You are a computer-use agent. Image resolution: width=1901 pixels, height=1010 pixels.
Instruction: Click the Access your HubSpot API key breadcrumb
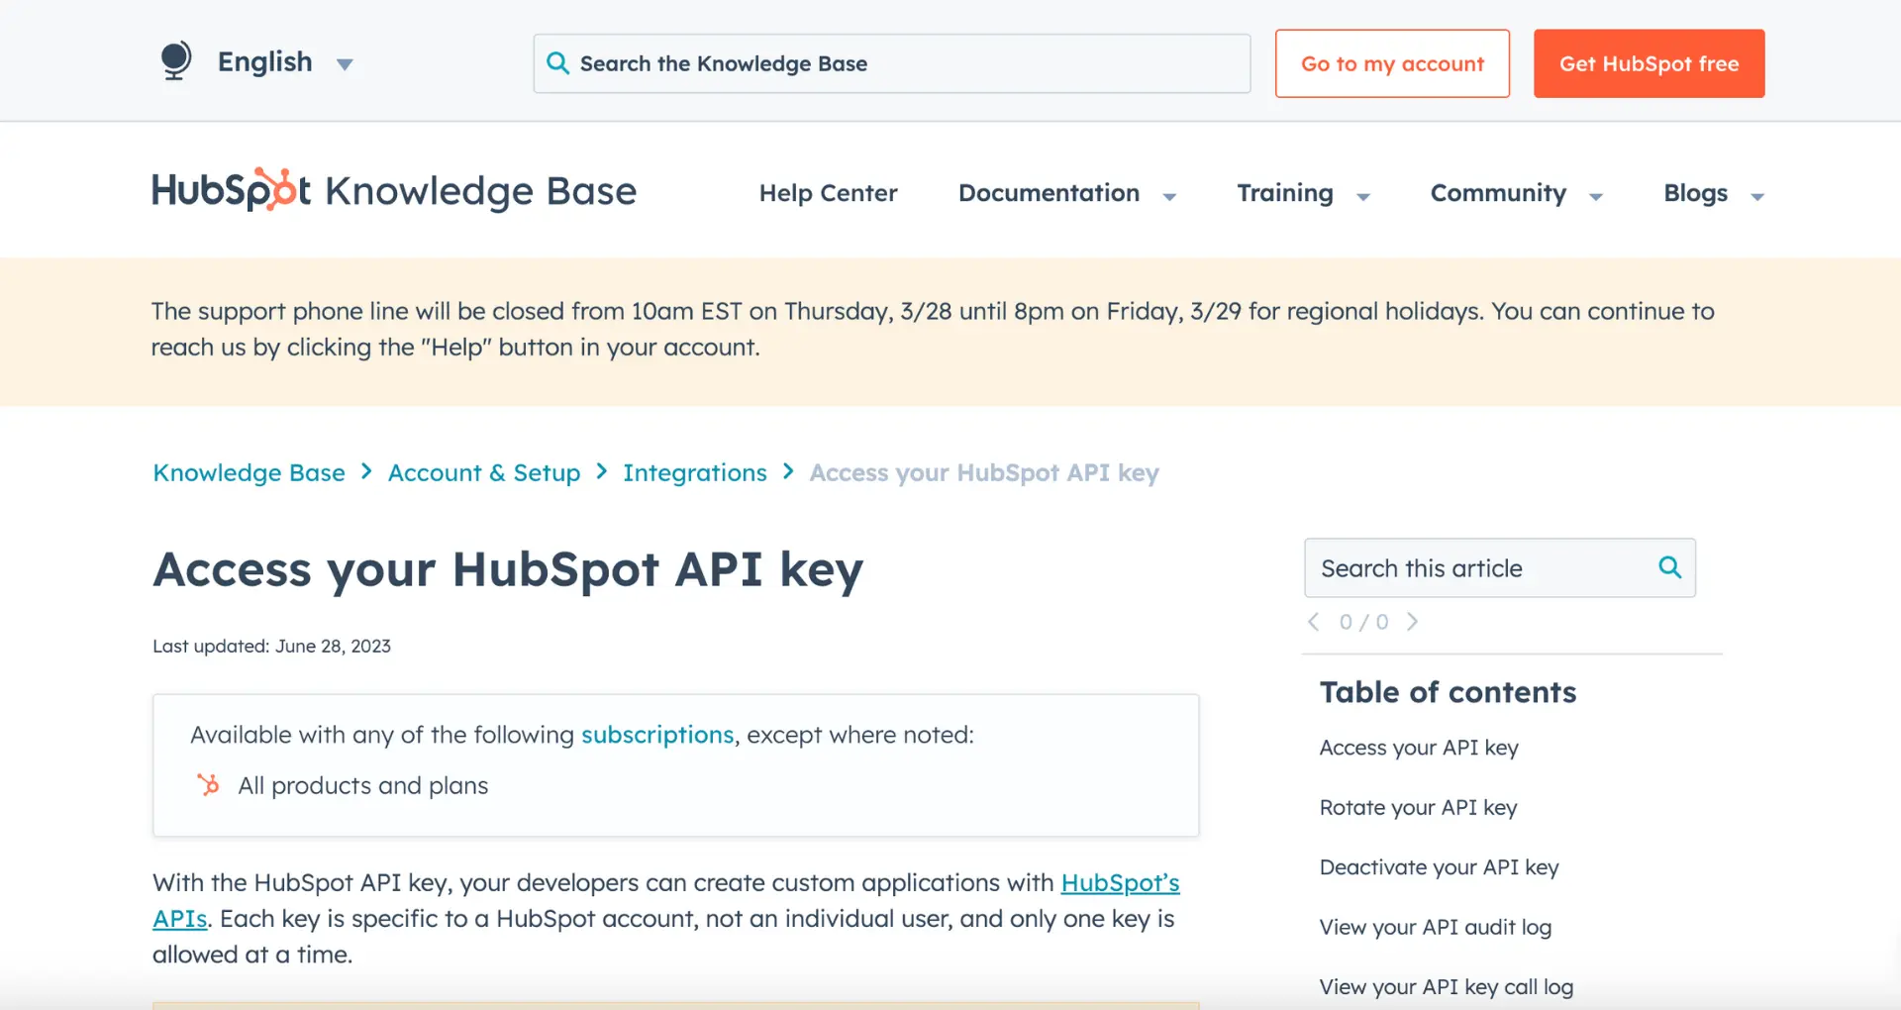click(x=984, y=473)
